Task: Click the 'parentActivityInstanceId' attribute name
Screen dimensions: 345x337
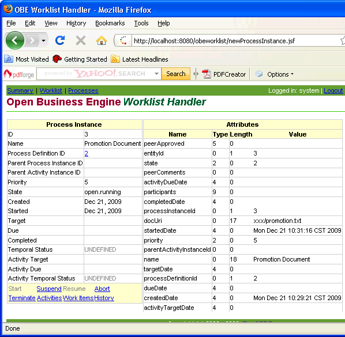Action: [x=177, y=250]
